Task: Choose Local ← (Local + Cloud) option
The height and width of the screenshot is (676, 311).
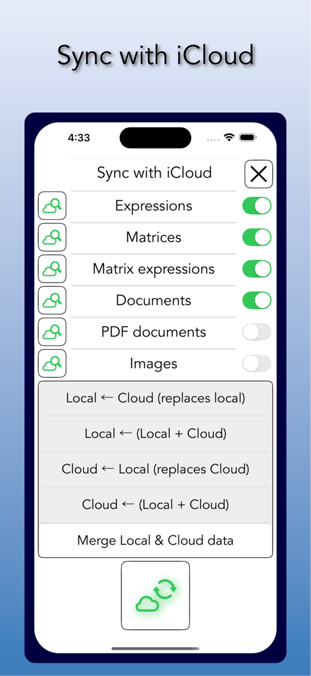Action: pyautogui.click(x=155, y=433)
